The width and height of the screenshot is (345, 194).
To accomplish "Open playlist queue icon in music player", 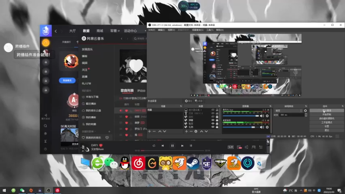I will tap(261, 147).
